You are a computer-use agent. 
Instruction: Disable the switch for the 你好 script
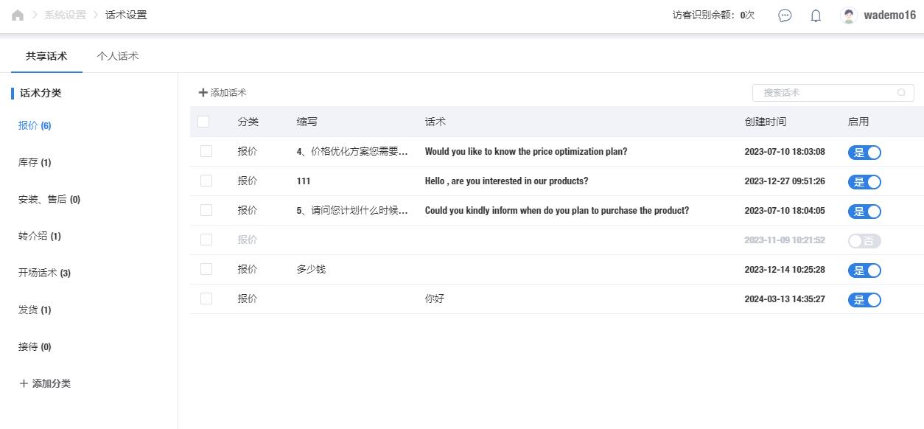tap(864, 300)
